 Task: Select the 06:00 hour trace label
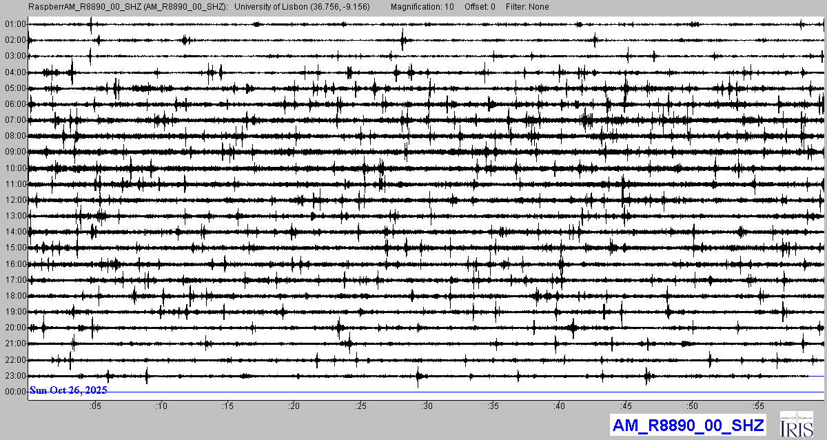point(14,104)
